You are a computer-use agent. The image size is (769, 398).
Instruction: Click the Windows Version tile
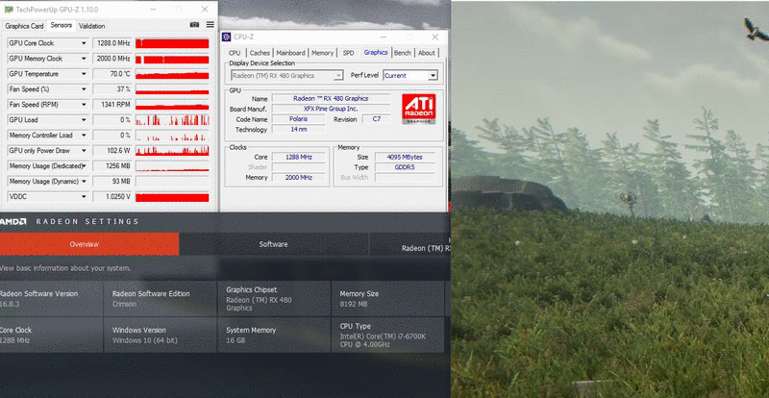pos(161,335)
